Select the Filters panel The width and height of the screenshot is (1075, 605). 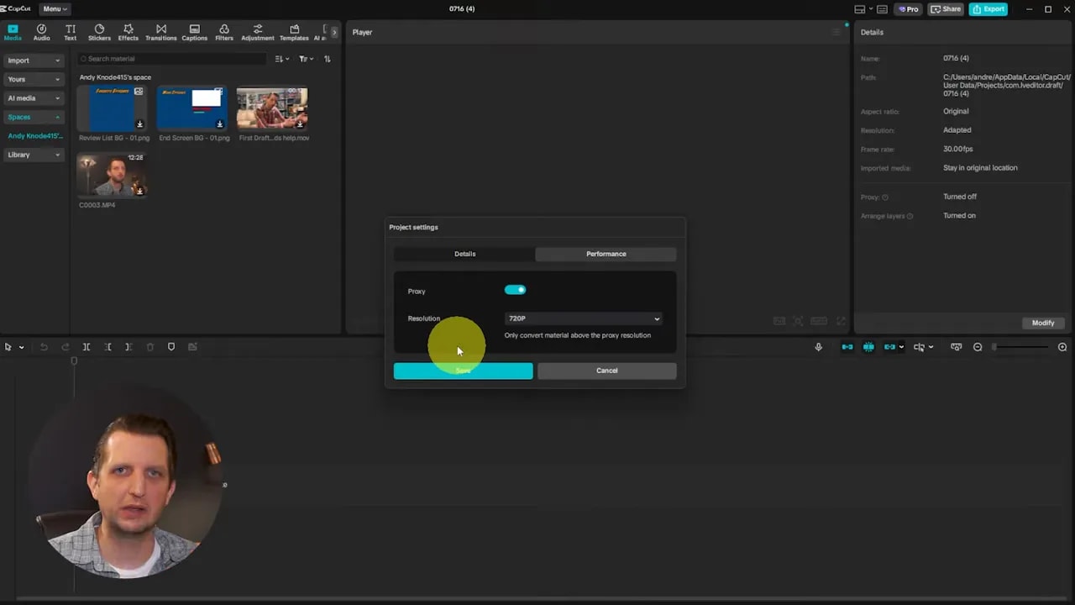223,32
